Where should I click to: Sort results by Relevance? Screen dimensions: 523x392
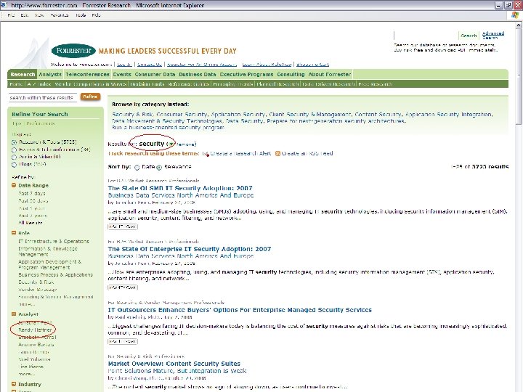159,168
